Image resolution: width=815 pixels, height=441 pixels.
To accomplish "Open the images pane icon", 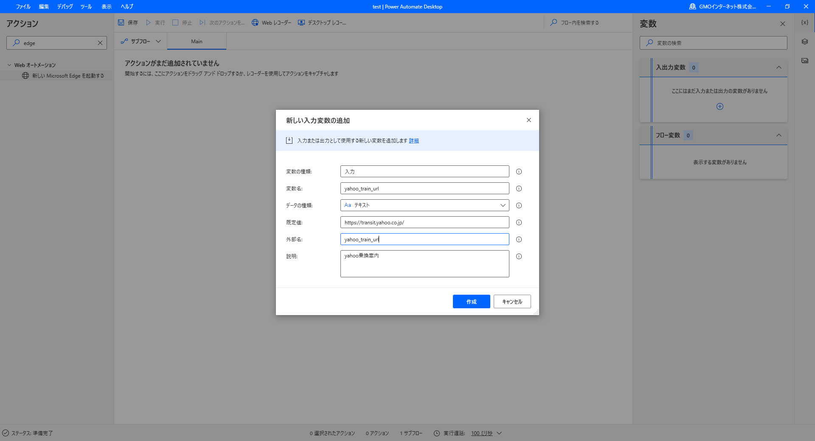I will pos(805,61).
